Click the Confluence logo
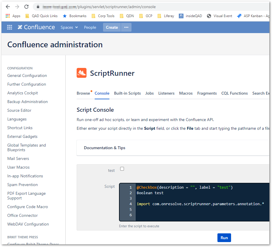The height and width of the screenshot is (247, 272). pos(36,27)
